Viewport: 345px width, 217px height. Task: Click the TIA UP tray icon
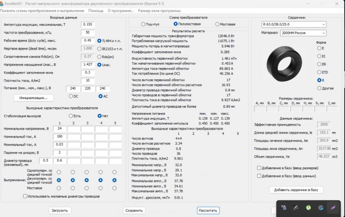tap(284, 208)
